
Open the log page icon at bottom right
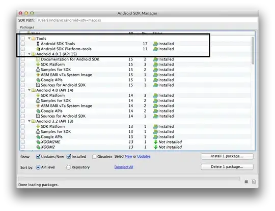pos(254,182)
